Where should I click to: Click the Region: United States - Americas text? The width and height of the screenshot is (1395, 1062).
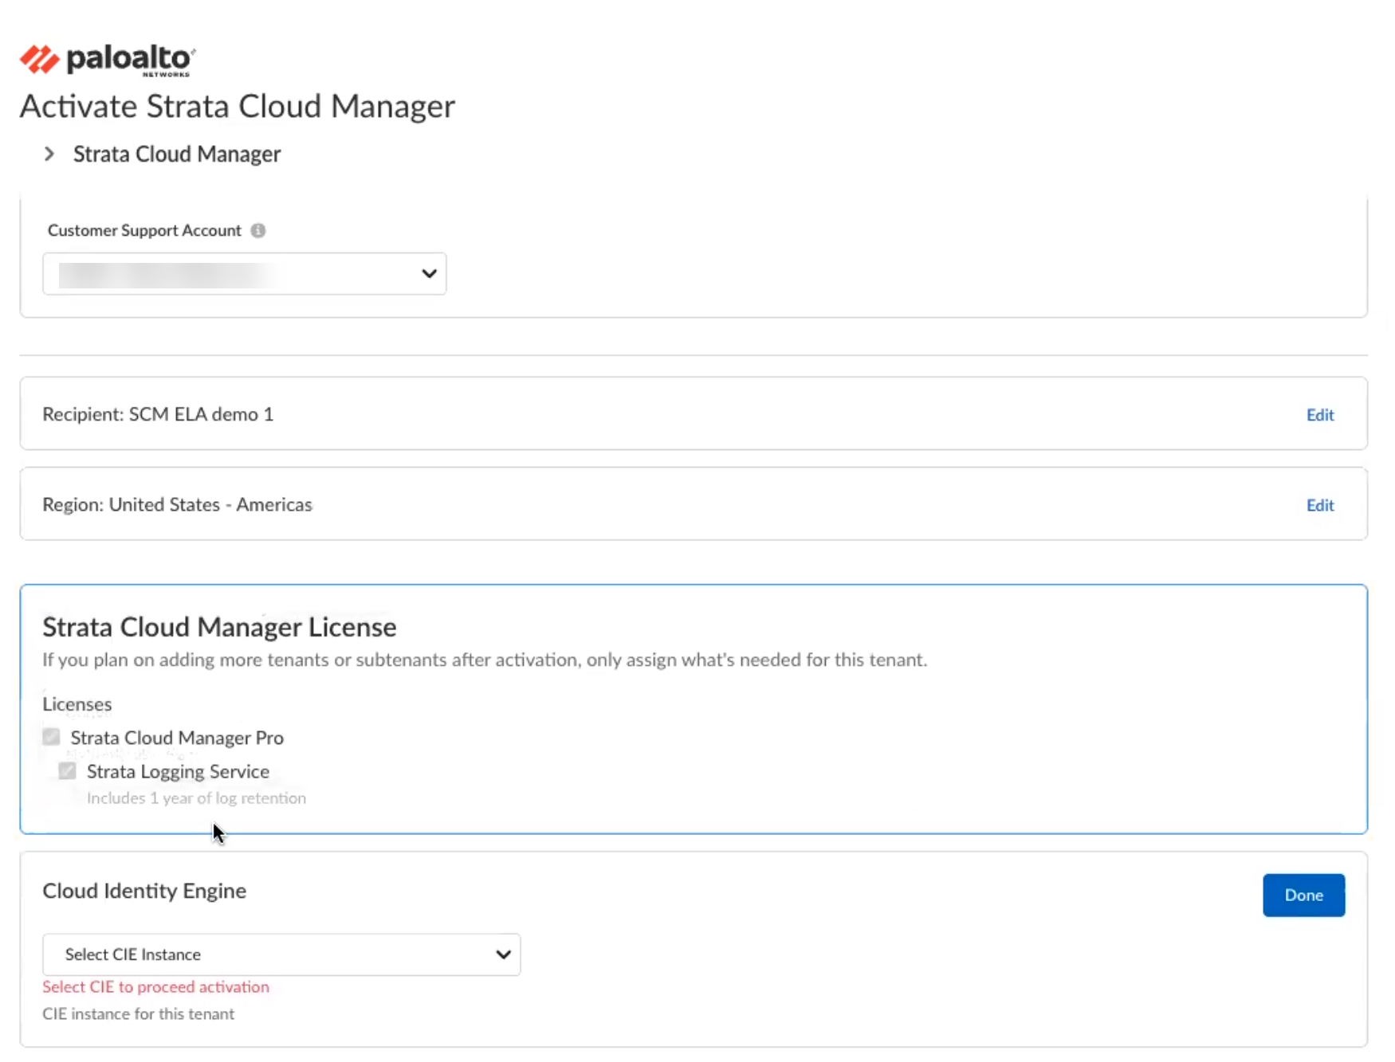177,505
